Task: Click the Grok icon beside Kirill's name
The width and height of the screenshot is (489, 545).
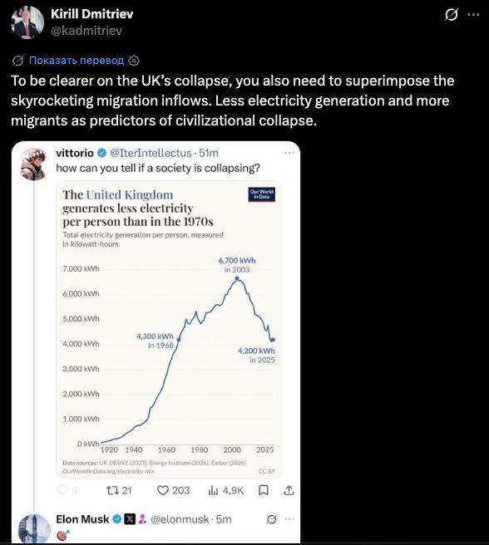Action: [x=451, y=15]
